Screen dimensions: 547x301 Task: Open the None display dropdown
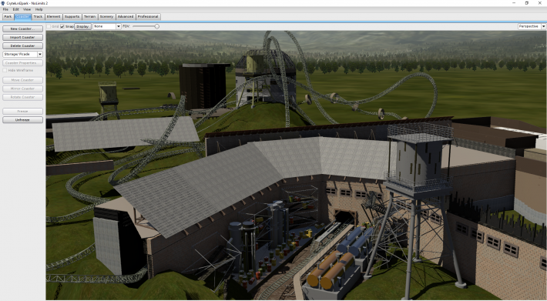(x=107, y=26)
